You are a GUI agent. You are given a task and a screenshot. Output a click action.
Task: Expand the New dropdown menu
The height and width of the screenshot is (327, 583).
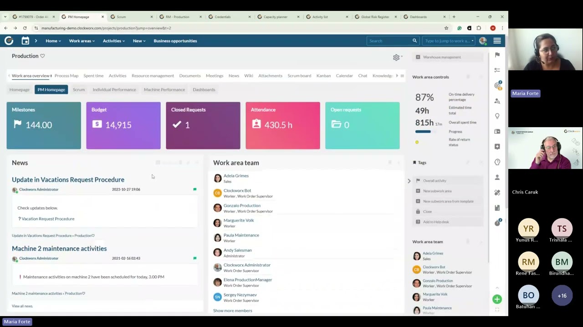pos(139,41)
